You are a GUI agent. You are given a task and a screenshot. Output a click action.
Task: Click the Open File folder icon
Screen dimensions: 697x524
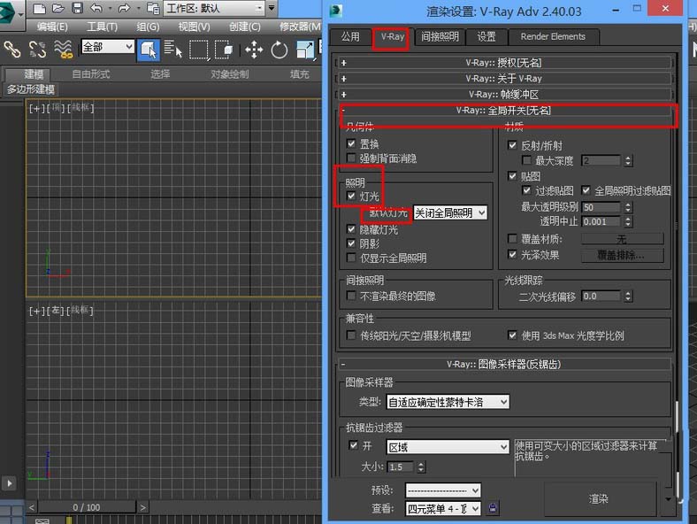[58, 8]
